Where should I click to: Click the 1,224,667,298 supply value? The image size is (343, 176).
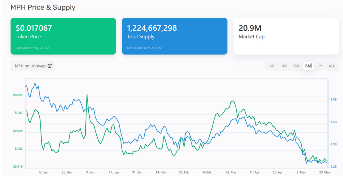coord(152,28)
